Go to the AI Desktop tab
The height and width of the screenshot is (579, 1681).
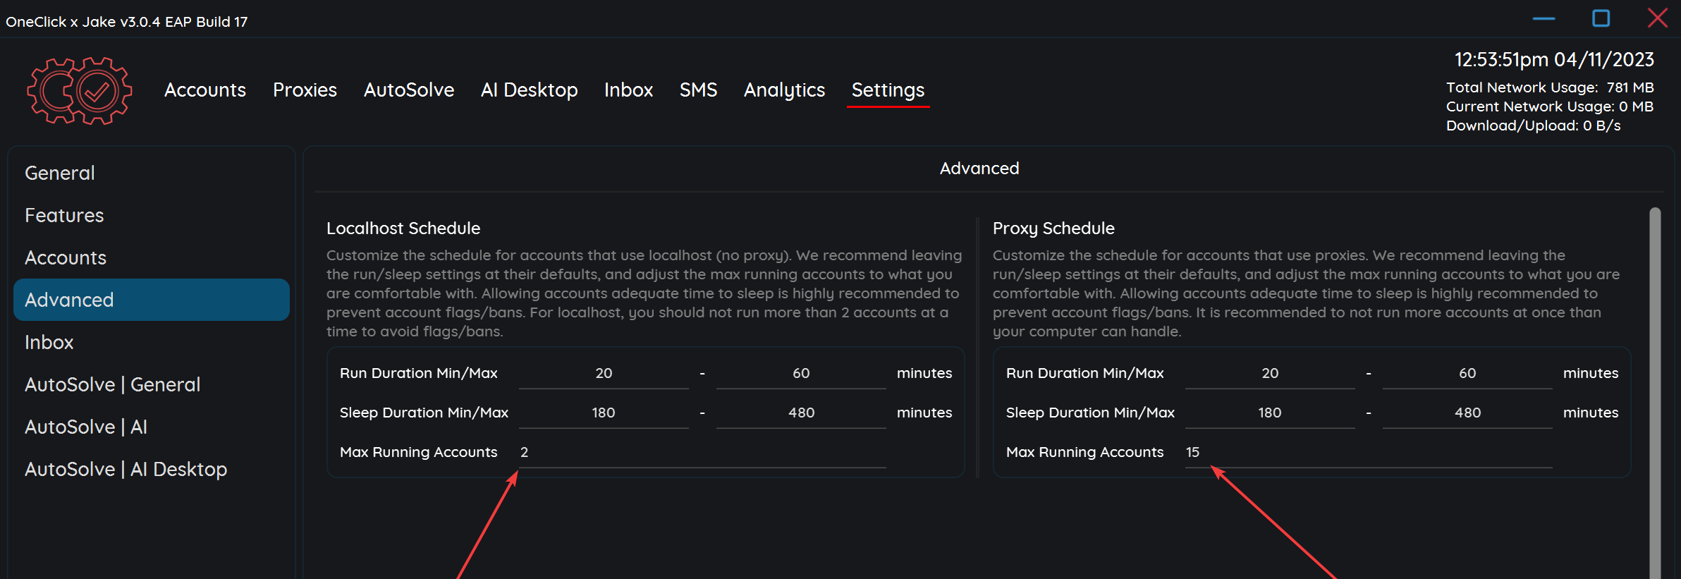click(x=529, y=90)
